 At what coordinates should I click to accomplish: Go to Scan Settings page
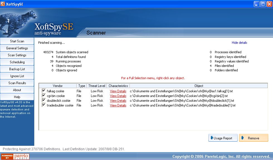coord(17,55)
